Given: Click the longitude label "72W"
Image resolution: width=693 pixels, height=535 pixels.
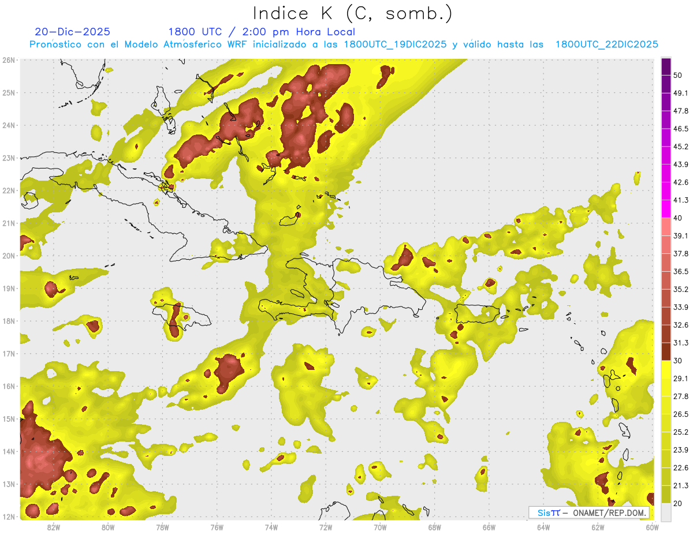Looking at the screenshot, I should pyautogui.click(x=326, y=527).
